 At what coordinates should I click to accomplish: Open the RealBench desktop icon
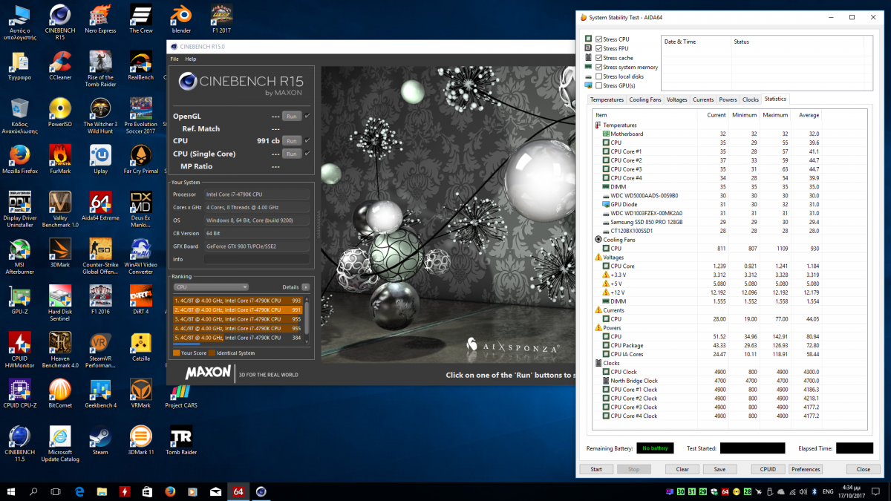pyautogui.click(x=141, y=65)
